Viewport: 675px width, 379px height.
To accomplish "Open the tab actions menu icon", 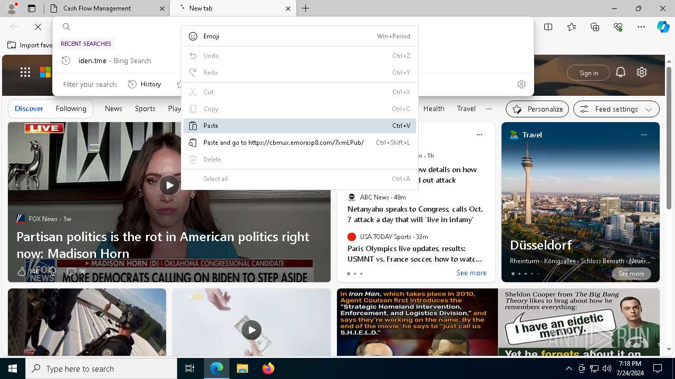I will tap(32, 8).
